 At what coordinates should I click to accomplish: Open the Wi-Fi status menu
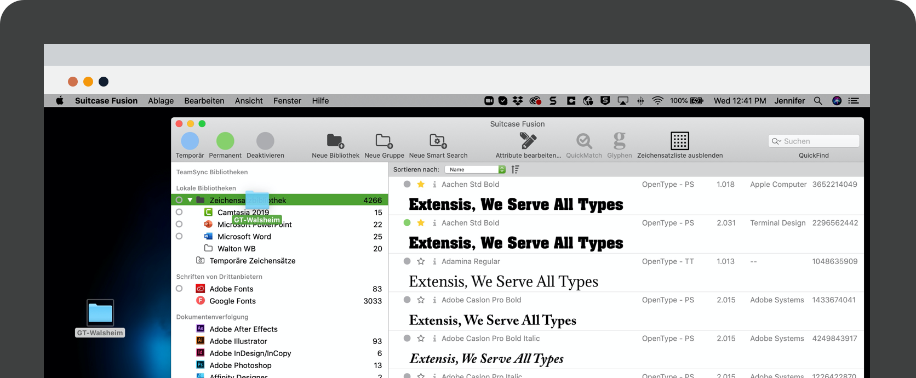pos(658,101)
